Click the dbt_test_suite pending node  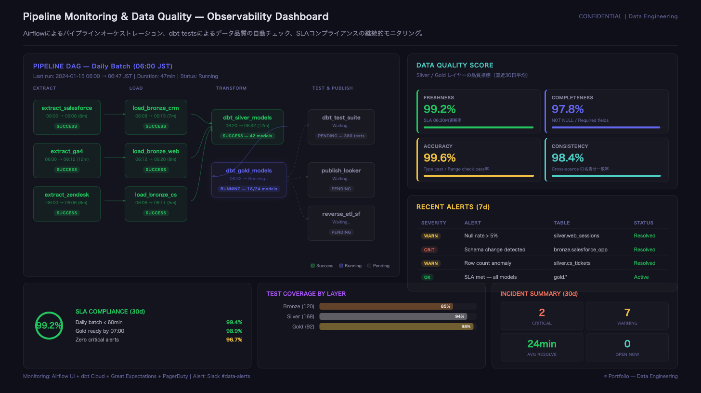tap(341, 127)
